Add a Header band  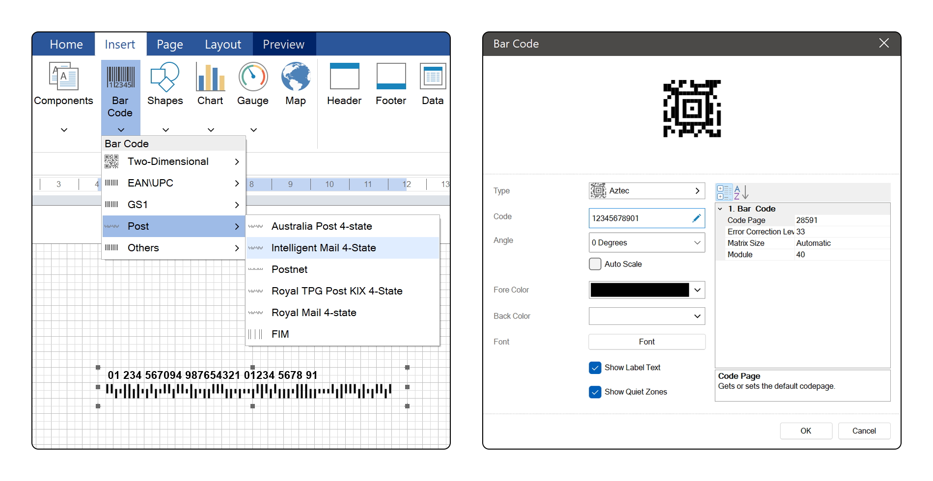[344, 76]
